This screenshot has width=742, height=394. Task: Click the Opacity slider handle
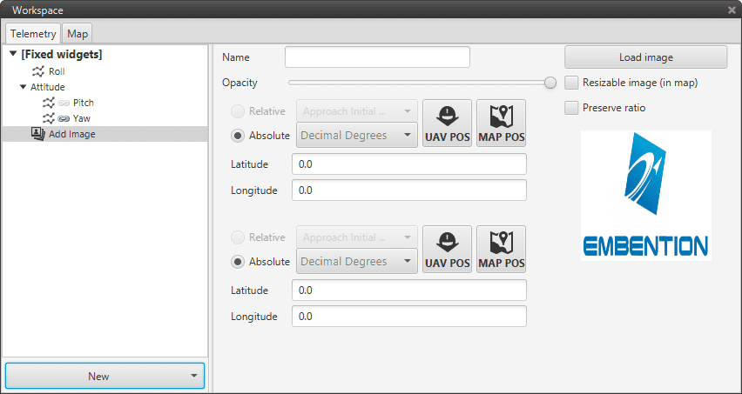[x=550, y=83]
